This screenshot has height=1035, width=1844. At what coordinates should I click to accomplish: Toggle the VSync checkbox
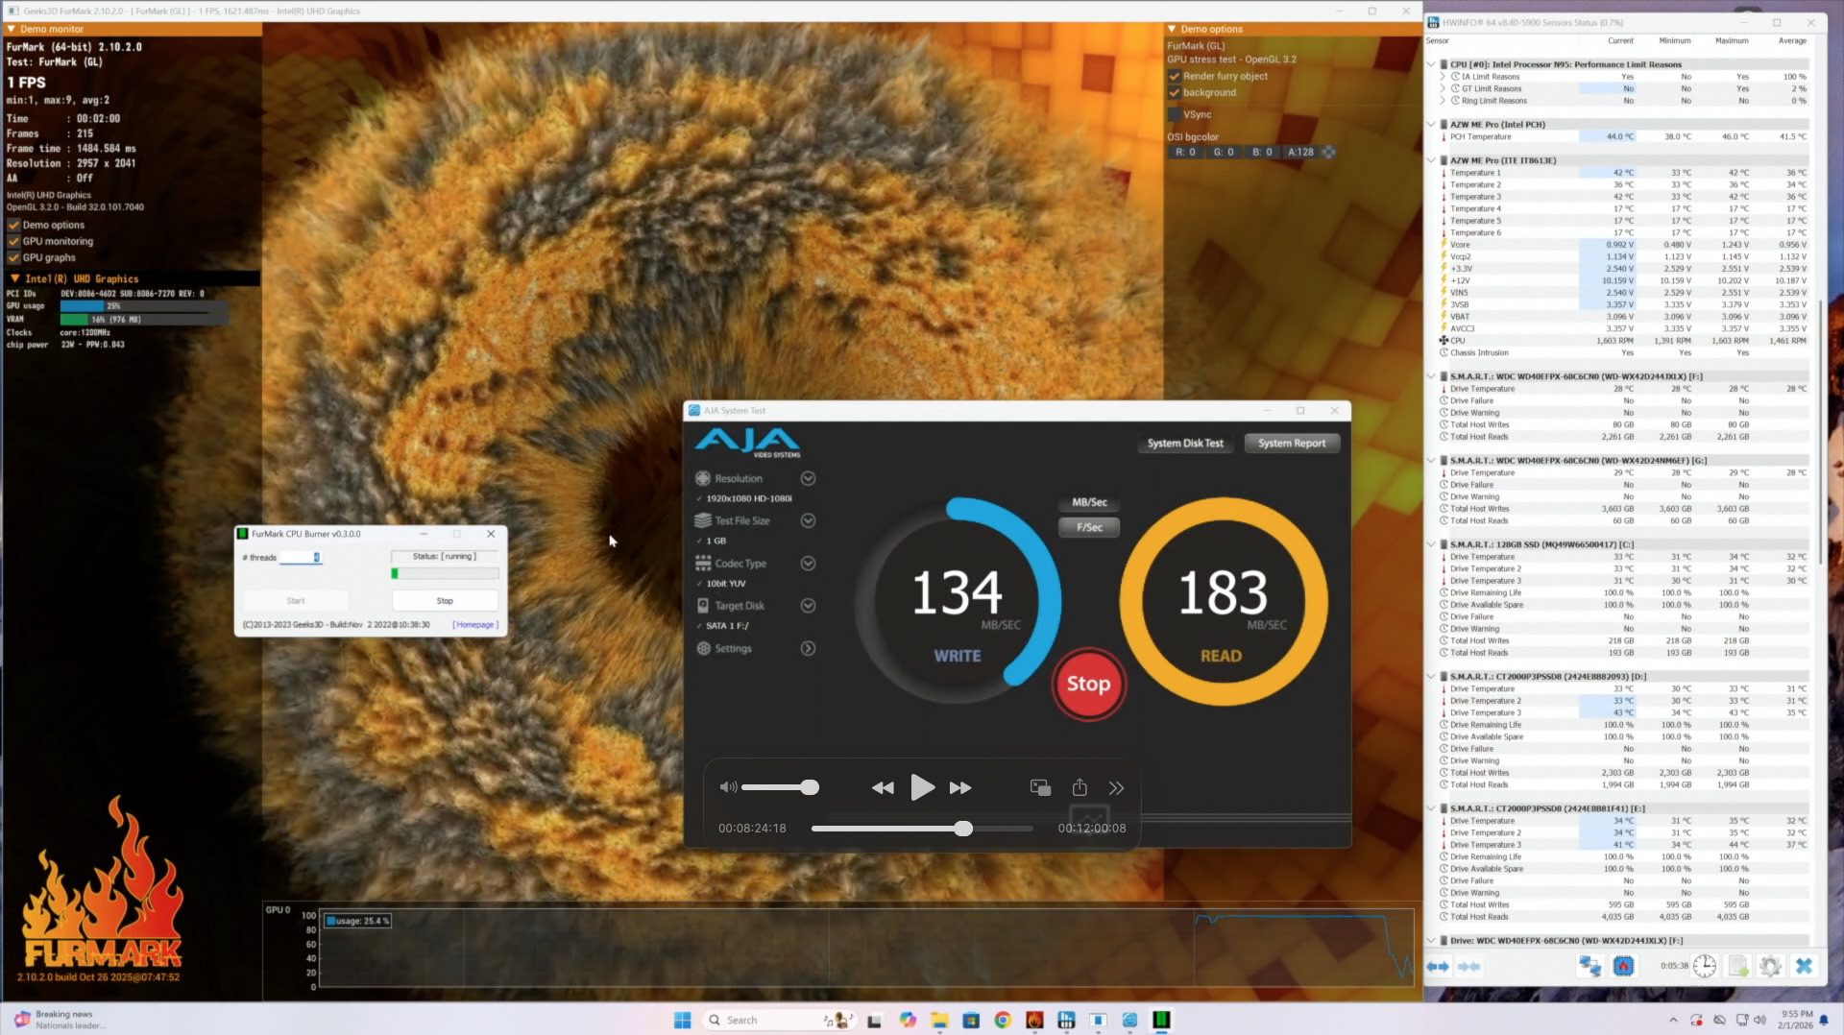(x=1174, y=114)
